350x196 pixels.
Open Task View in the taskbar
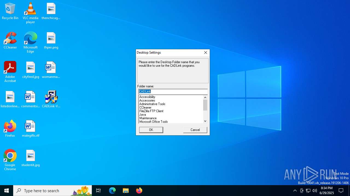coord(98,191)
